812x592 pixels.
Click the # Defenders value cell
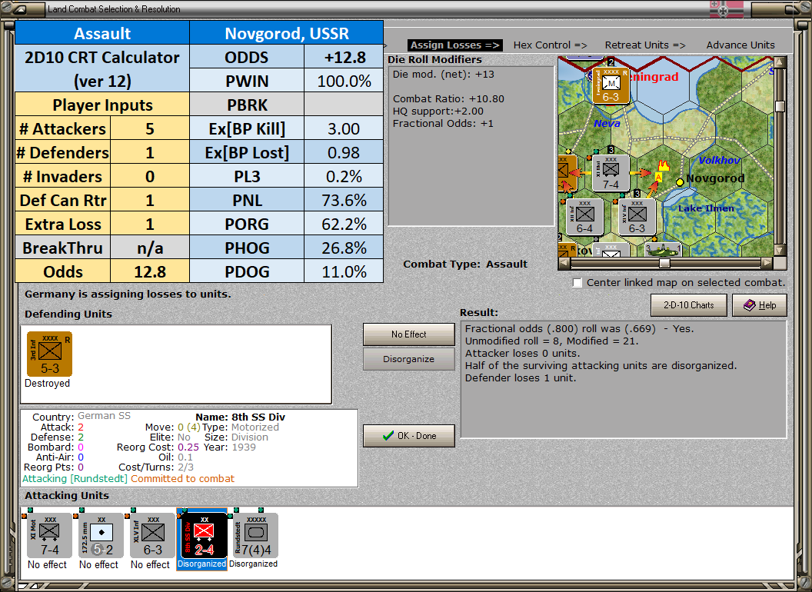150,152
